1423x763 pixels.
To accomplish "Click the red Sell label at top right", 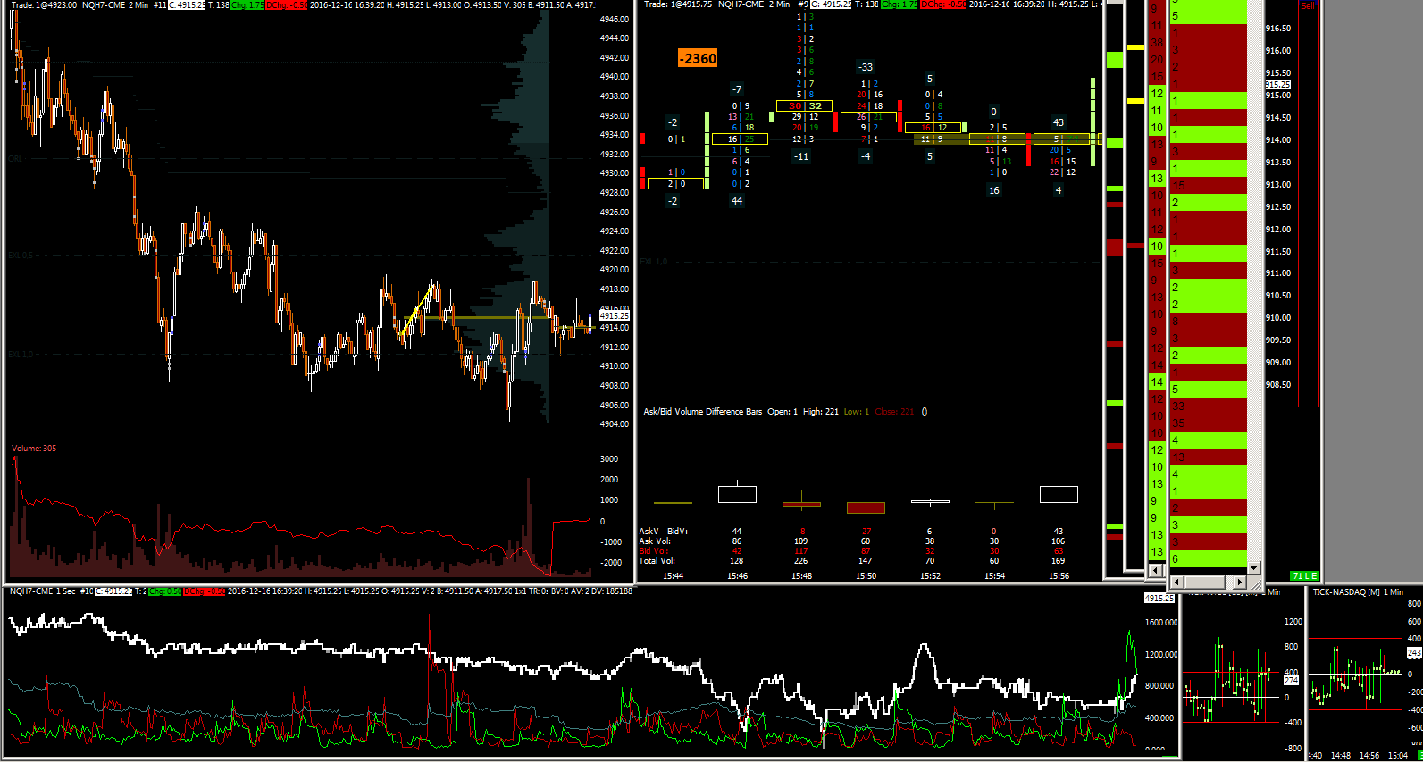I will pyautogui.click(x=1308, y=5).
